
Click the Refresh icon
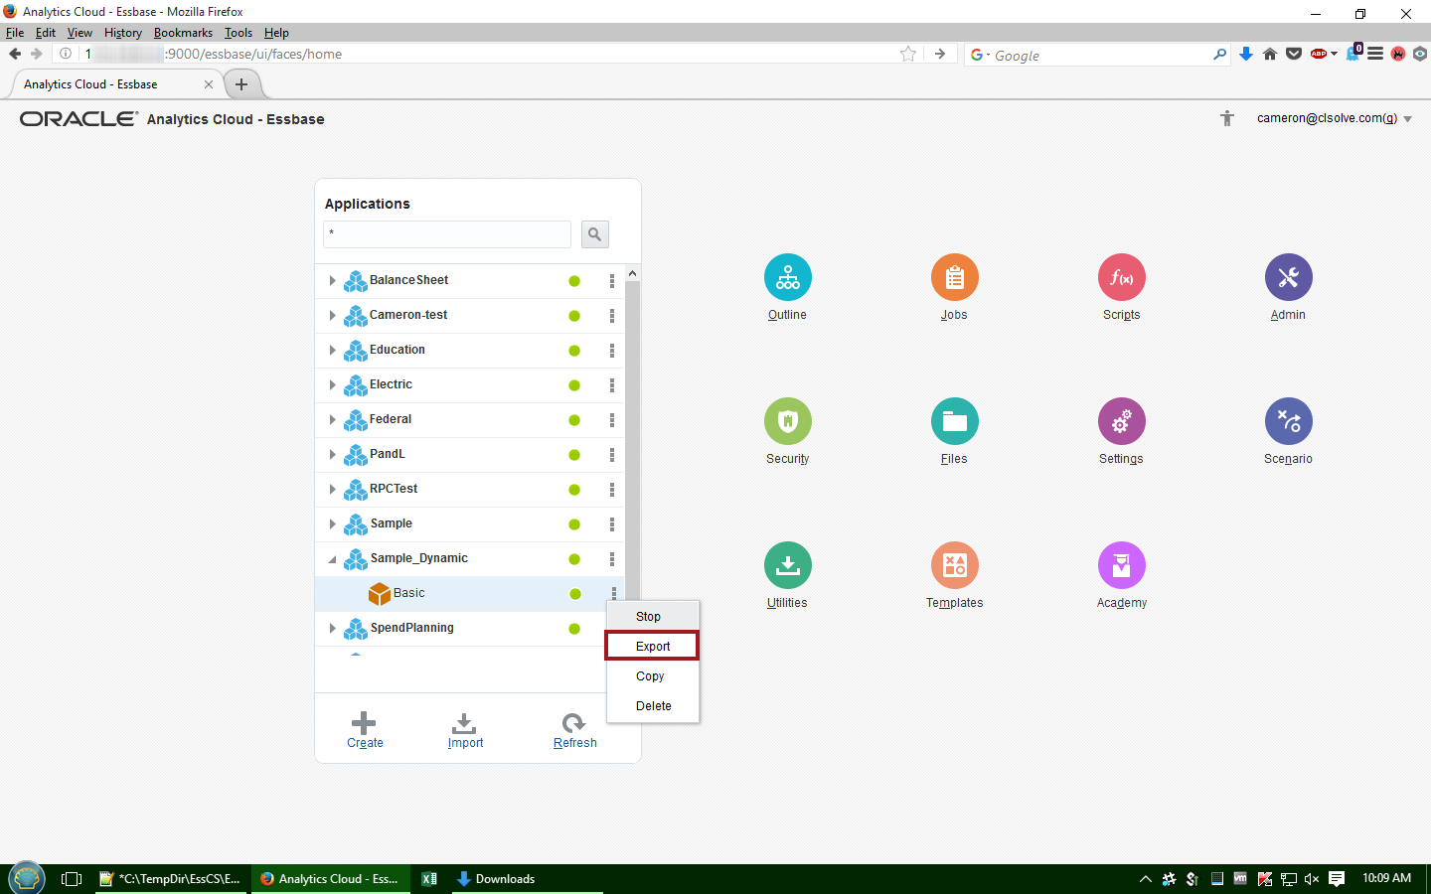(x=574, y=723)
